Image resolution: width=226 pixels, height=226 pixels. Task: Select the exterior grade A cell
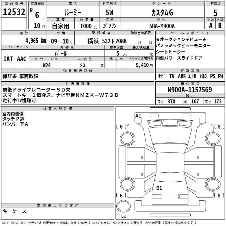210,26
